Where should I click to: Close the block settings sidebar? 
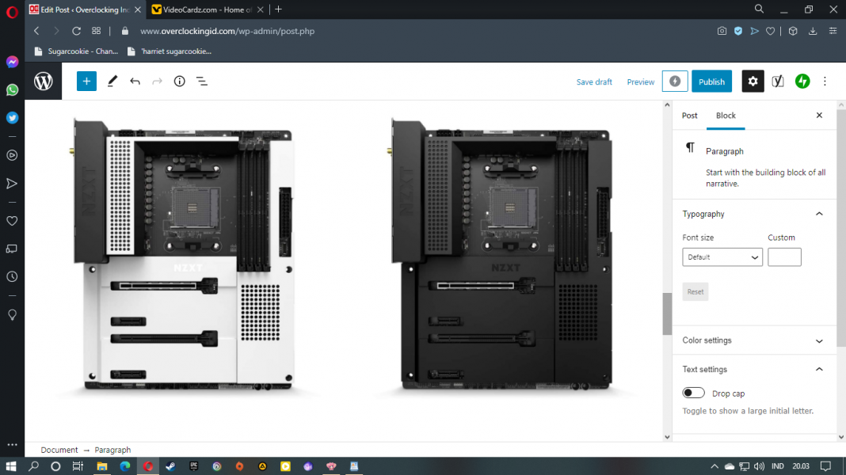tap(819, 116)
